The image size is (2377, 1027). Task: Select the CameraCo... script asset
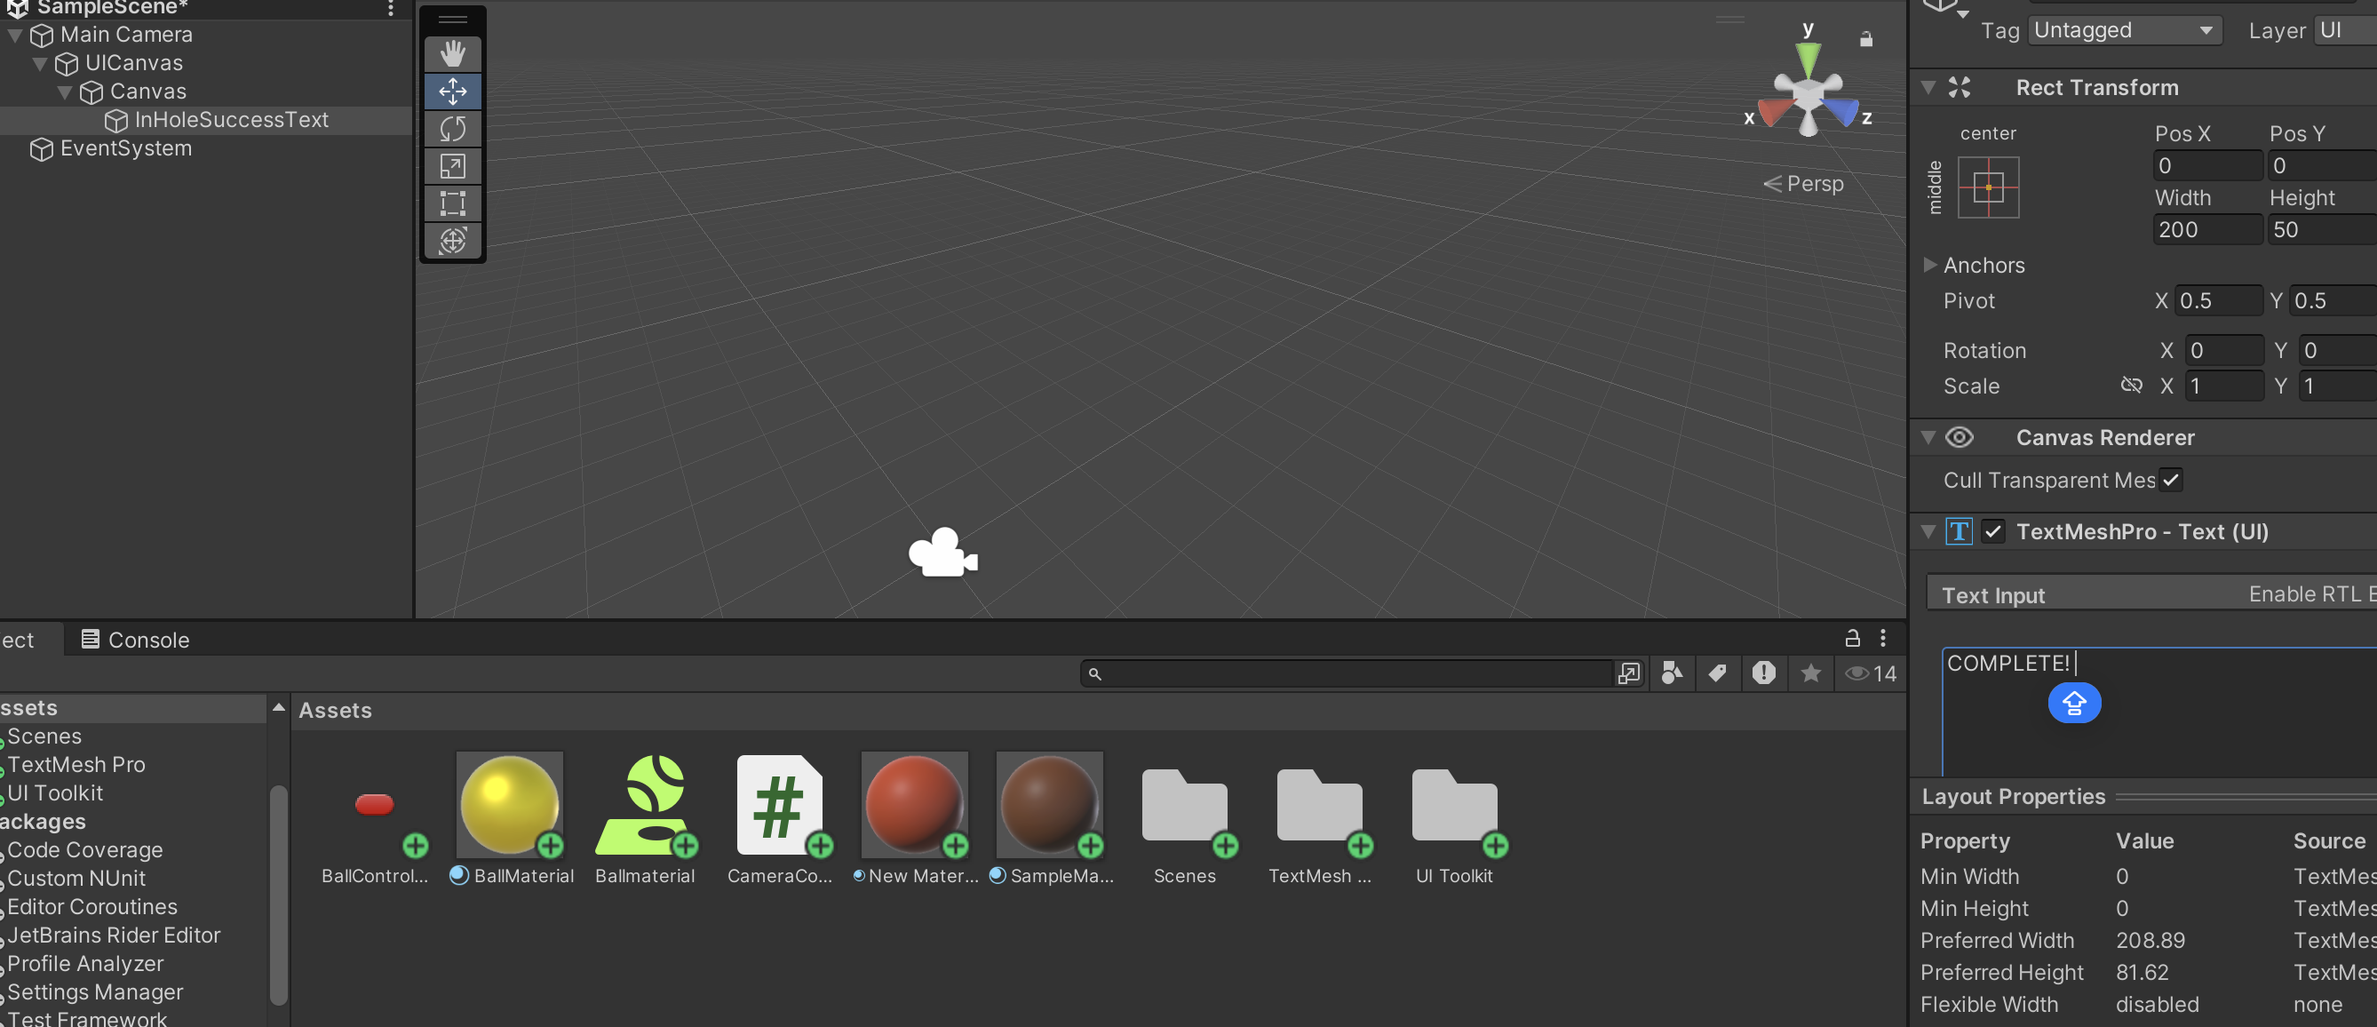pos(780,819)
